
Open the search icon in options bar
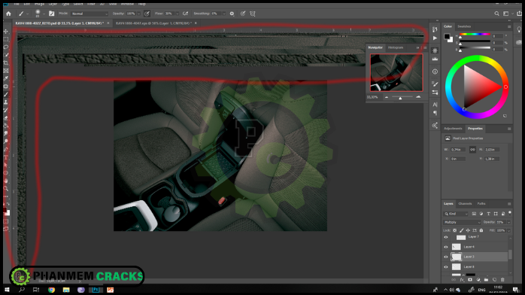496,14
